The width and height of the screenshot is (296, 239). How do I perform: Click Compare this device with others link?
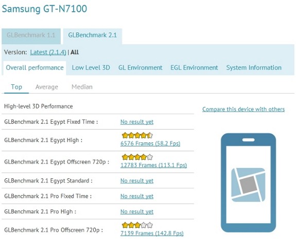click(243, 109)
